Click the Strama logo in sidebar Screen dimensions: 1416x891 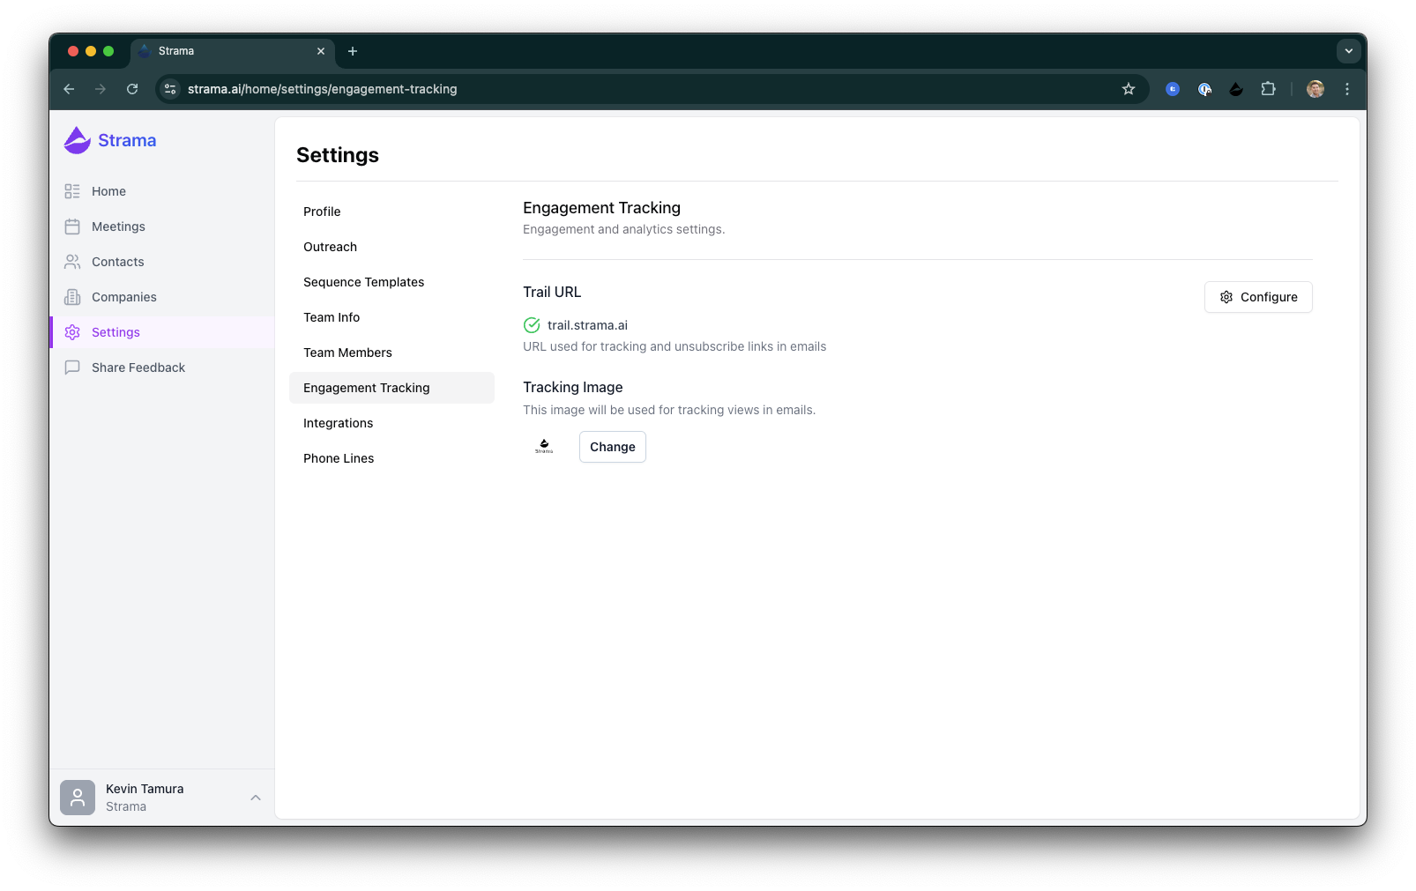pyautogui.click(x=110, y=140)
